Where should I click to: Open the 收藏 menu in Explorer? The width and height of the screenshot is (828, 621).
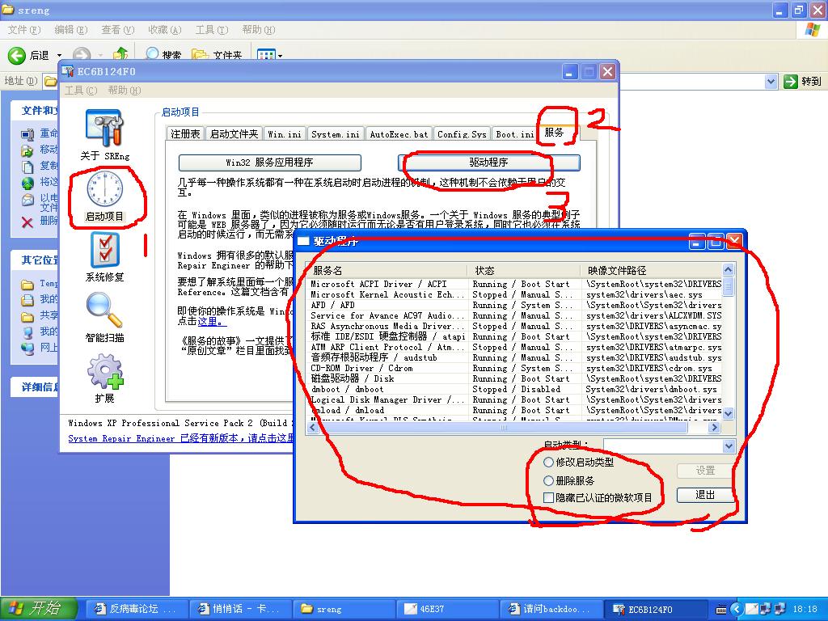[165, 30]
